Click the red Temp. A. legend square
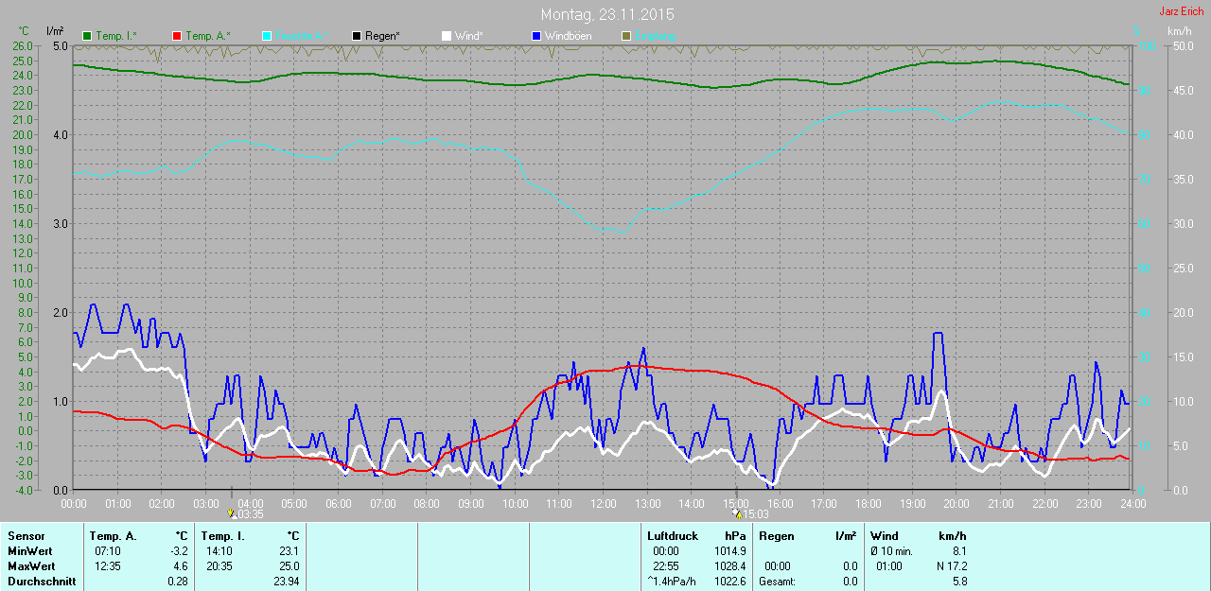 click(177, 36)
